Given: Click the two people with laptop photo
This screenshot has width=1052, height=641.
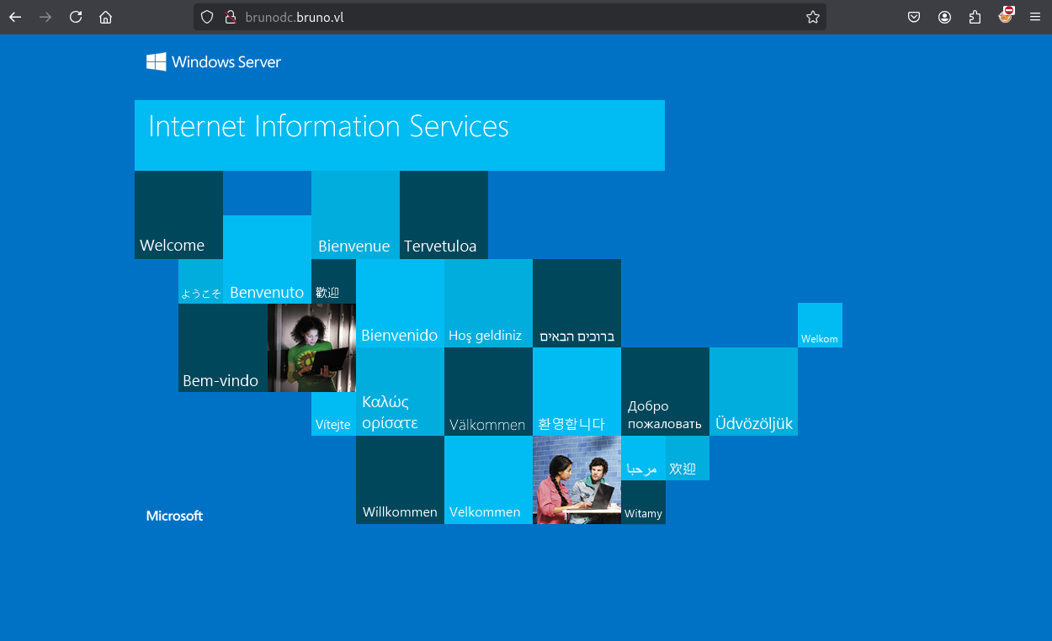Looking at the screenshot, I should 576,479.
